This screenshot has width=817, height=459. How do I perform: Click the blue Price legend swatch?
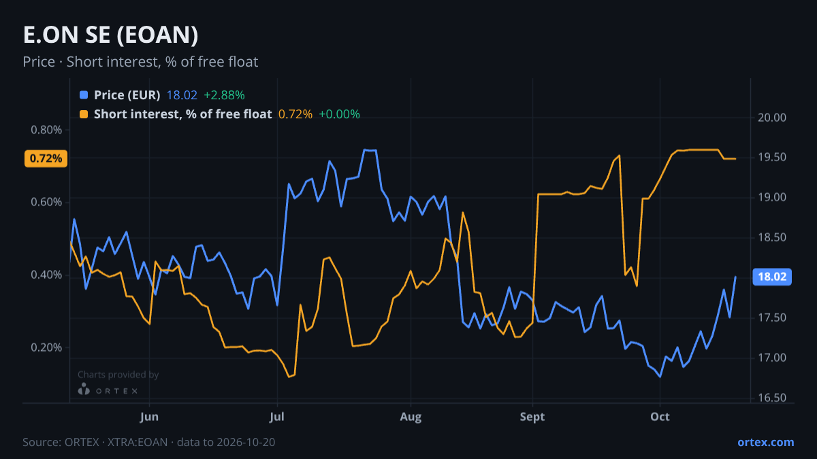(x=84, y=95)
